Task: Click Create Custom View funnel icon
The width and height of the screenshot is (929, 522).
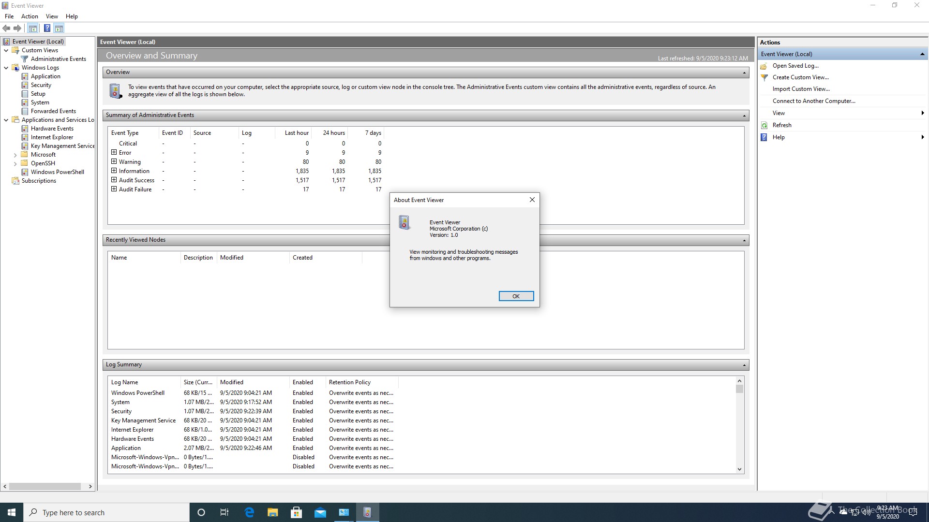Action: 764,77
